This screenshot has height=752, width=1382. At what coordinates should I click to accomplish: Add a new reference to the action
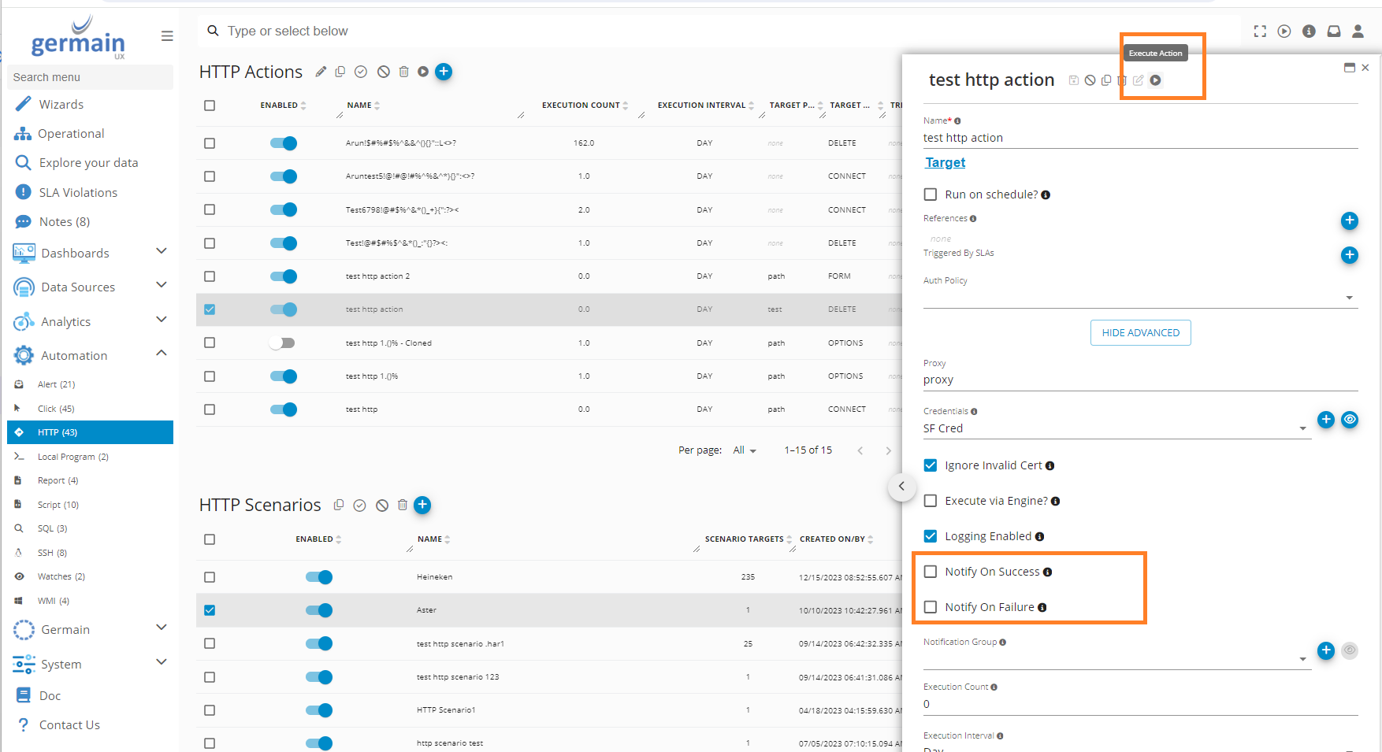1349,220
